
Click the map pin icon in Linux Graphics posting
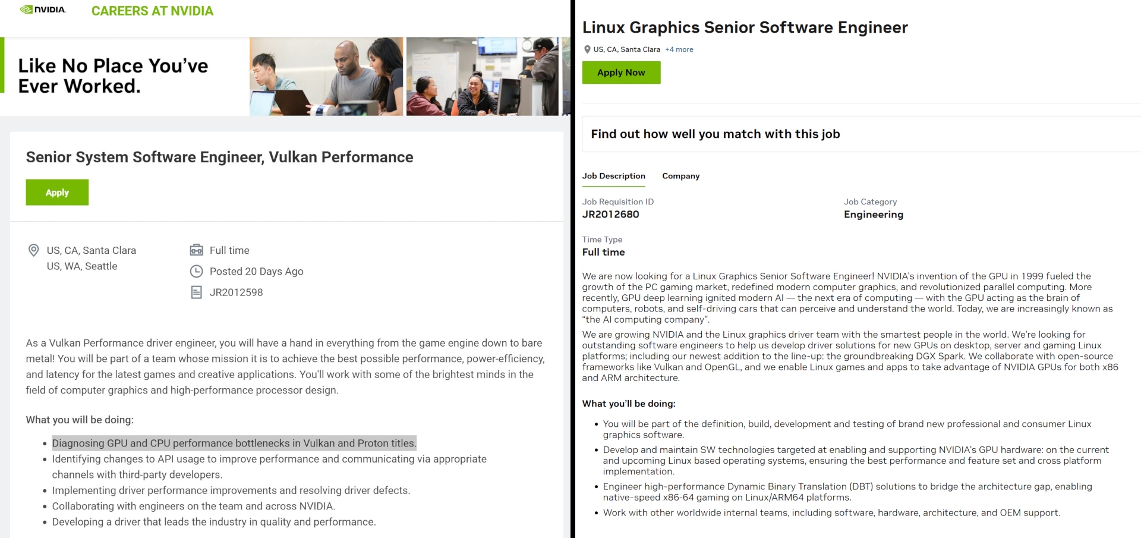587,49
